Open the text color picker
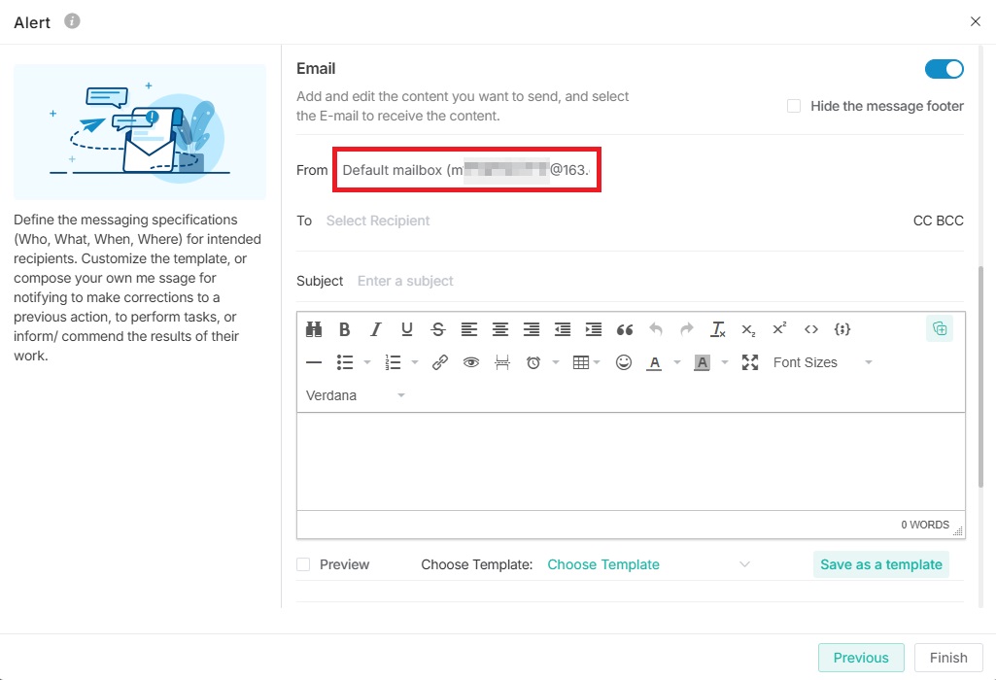This screenshot has width=996, height=680. pyautogui.click(x=655, y=362)
